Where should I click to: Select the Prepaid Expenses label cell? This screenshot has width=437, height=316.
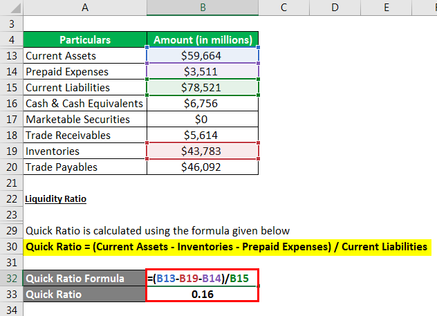[x=85, y=71]
